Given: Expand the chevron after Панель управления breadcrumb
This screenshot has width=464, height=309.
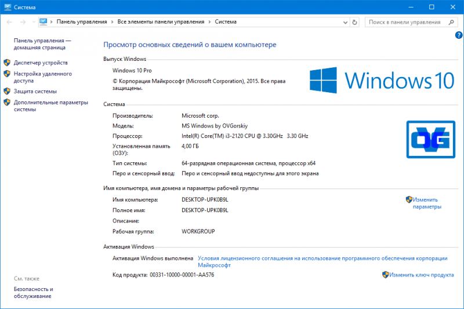Looking at the screenshot, I should tap(112, 22).
